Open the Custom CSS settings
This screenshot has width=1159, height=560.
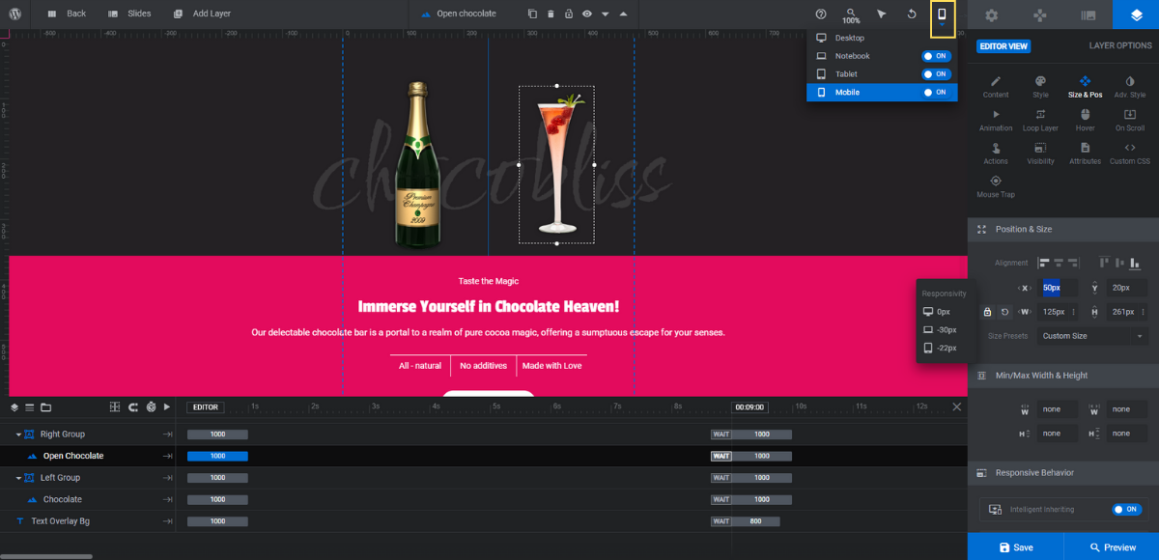point(1130,154)
